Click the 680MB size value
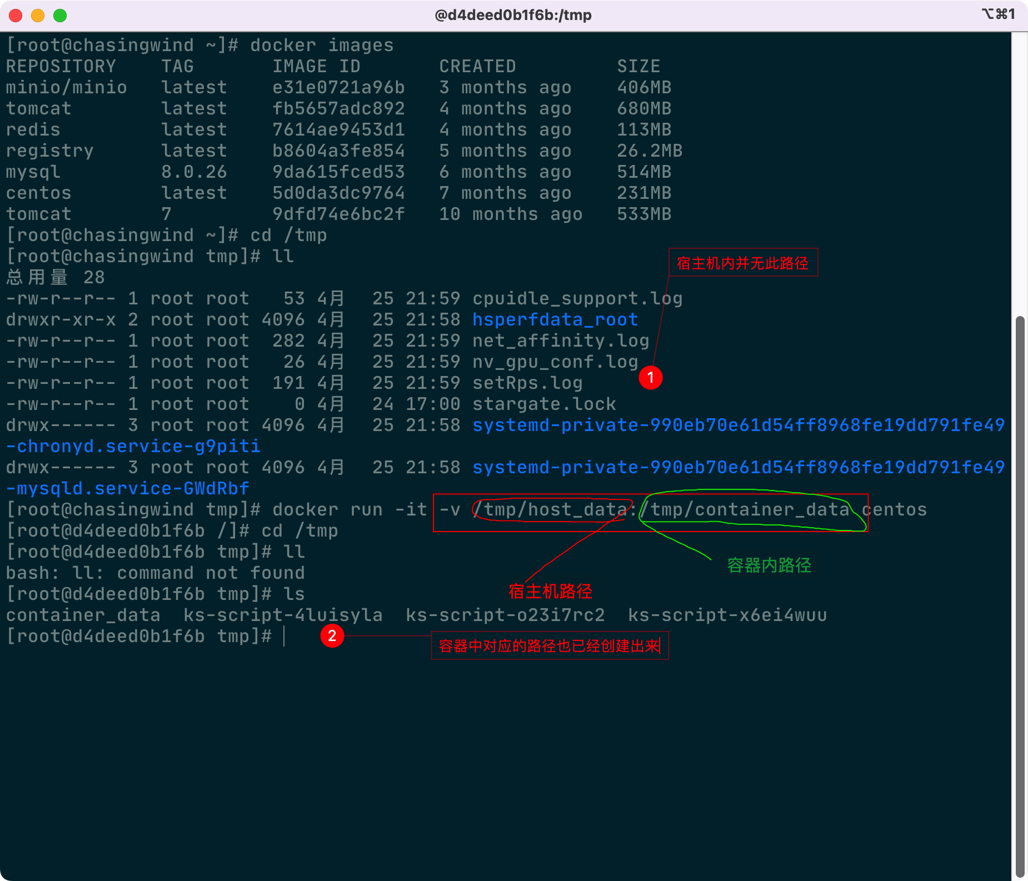This screenshot has width=1028, height=881. (x=644, y=108)
